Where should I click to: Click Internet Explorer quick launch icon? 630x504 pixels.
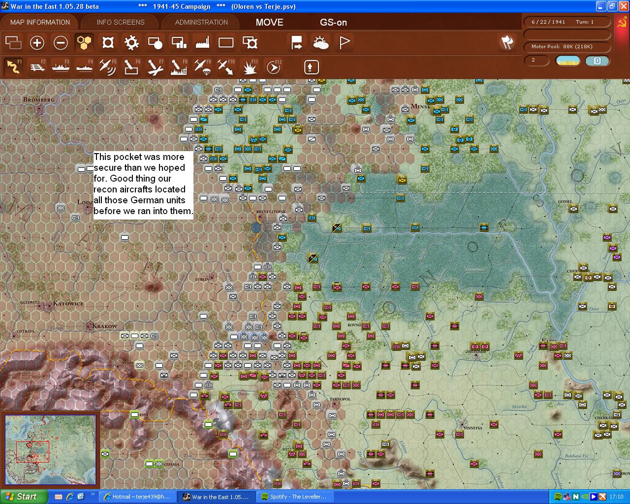coord(70,497)
